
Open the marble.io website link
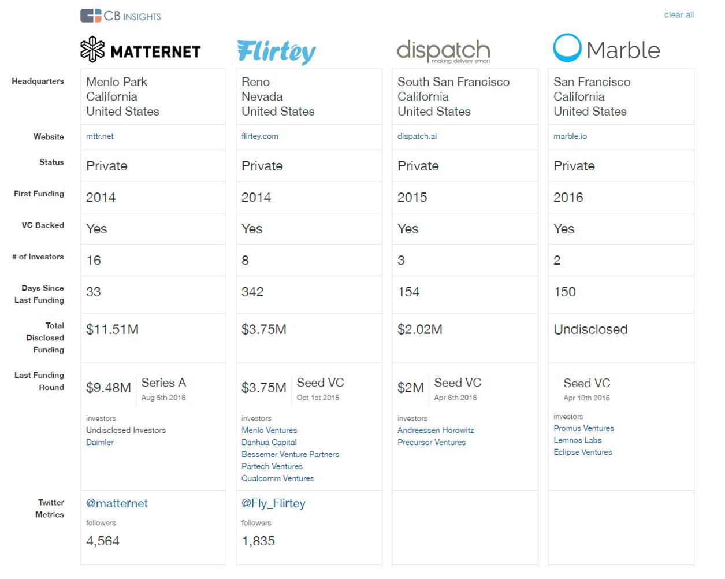click(x=570, y=136)
